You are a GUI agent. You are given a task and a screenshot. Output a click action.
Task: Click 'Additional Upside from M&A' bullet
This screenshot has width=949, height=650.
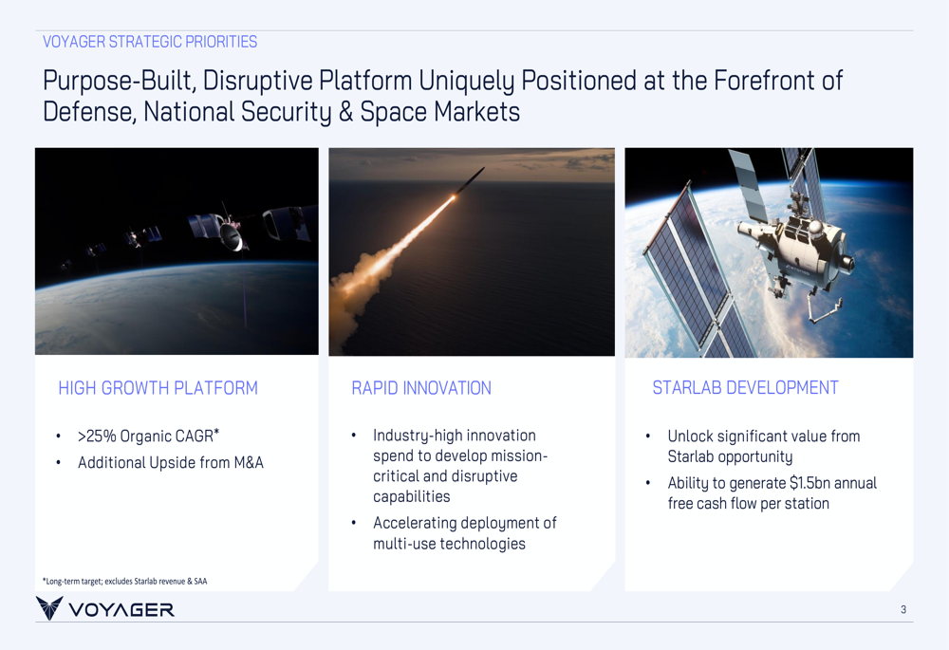171,462
